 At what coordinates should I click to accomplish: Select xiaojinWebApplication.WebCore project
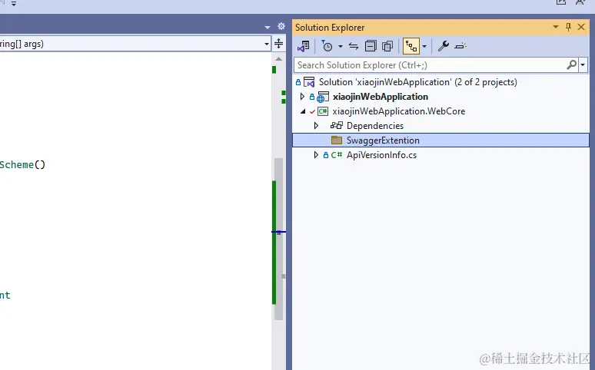point(398,111)
